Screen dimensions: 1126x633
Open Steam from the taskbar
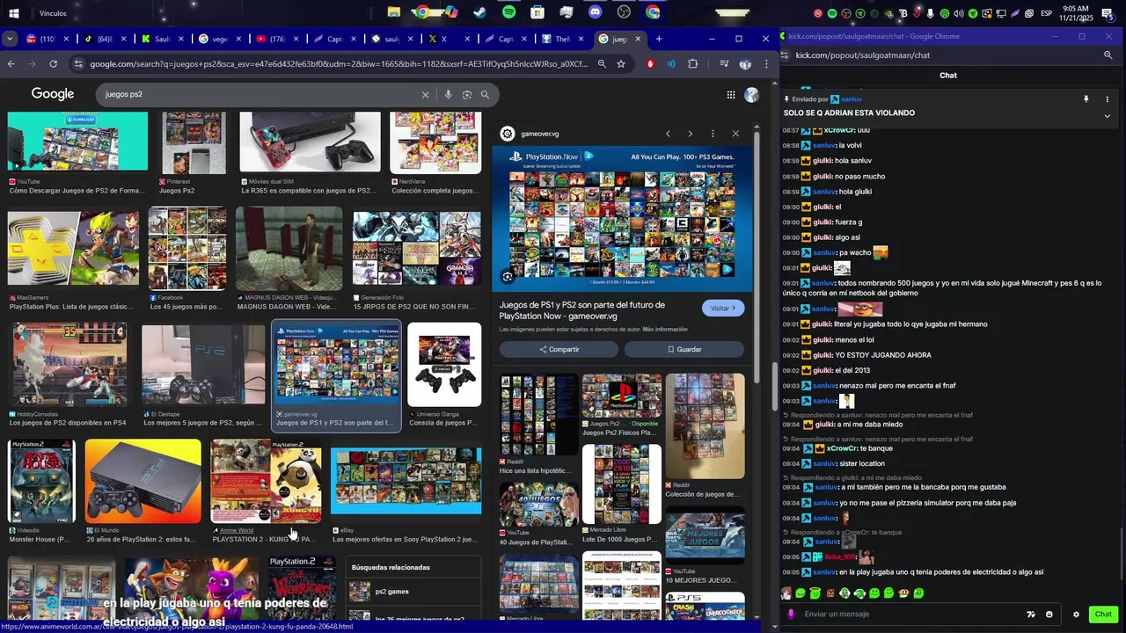479,12
